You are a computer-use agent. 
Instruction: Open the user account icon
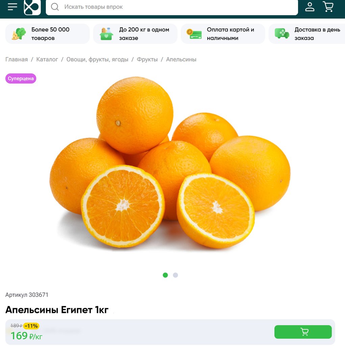(310, 7)
